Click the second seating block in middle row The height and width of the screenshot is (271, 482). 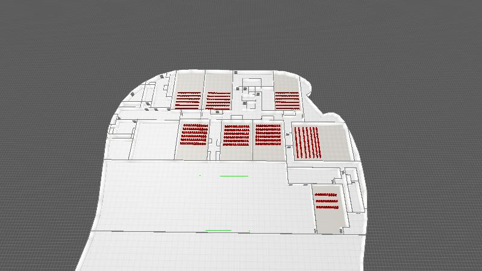point(236,135)
